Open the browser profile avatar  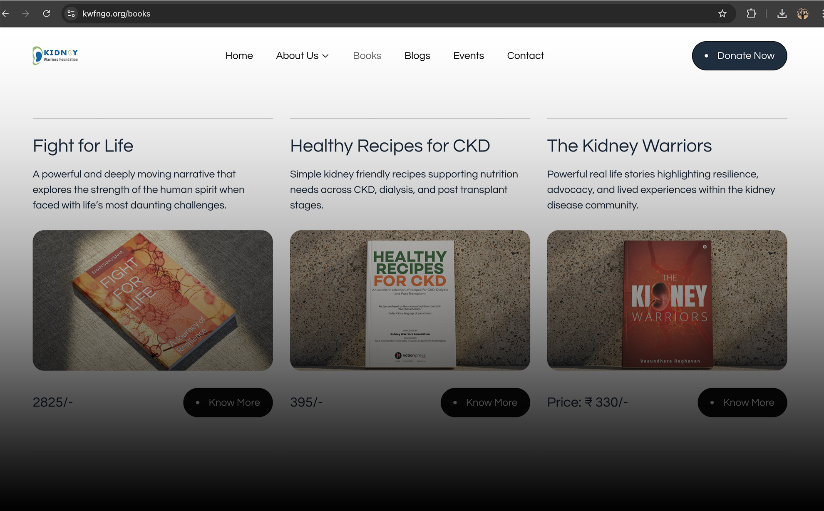(x=803, y=14)
